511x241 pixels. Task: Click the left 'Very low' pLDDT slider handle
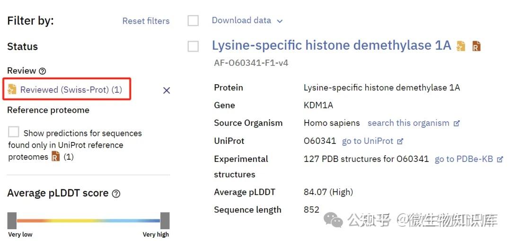pos(12,221)
